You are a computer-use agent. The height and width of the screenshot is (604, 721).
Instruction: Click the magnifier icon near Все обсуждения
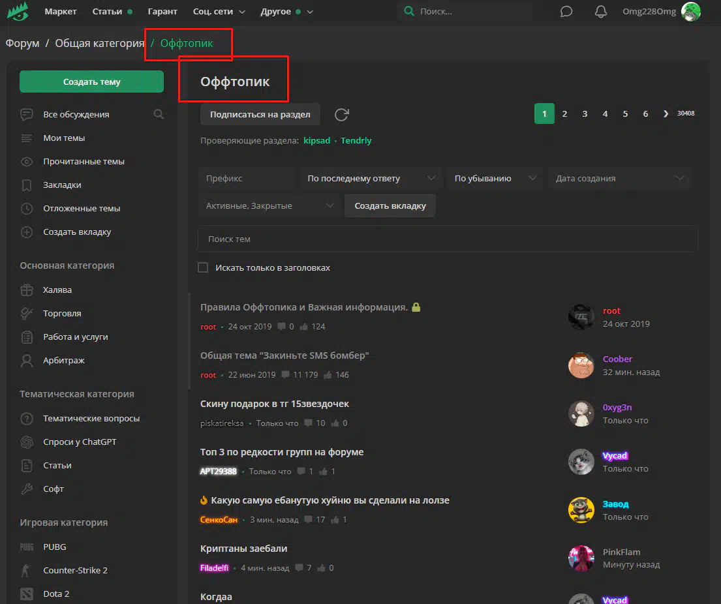point(159,114)
